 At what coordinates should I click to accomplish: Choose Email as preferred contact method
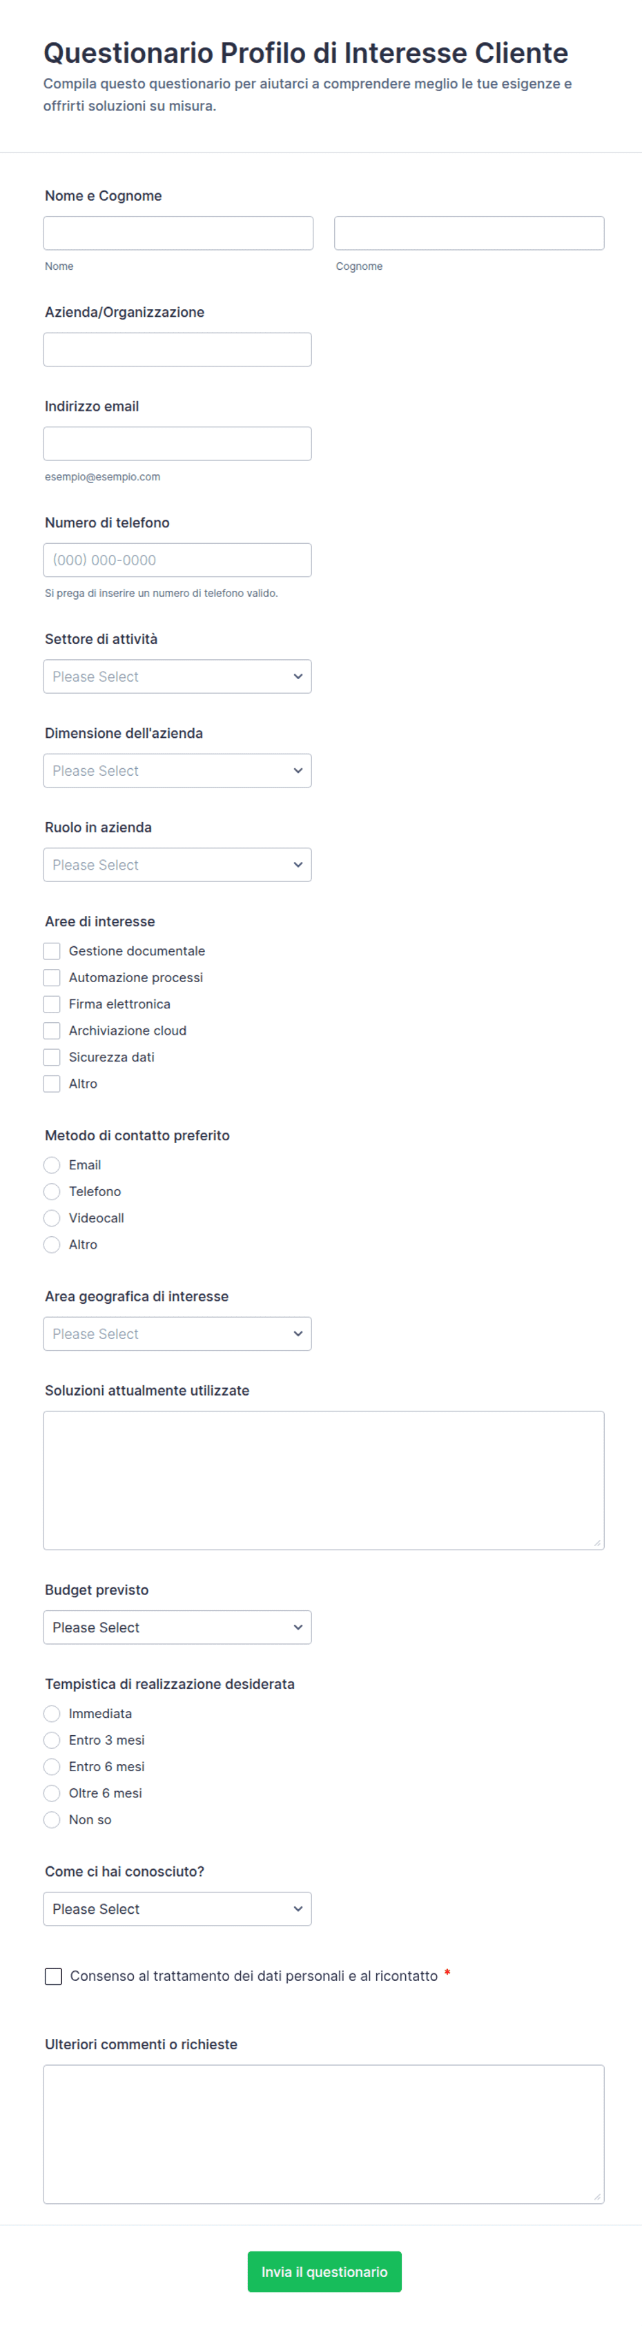click(x=52, y=1165)
